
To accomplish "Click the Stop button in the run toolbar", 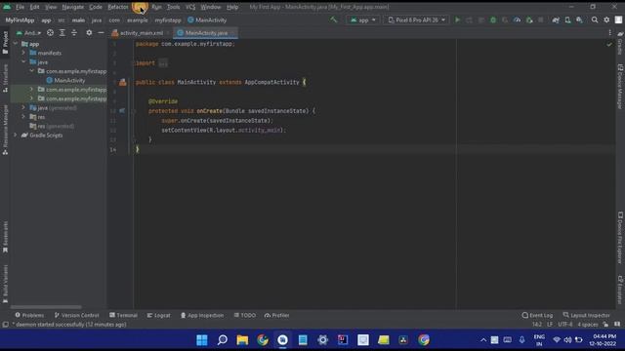I will (x=541, y=19).
